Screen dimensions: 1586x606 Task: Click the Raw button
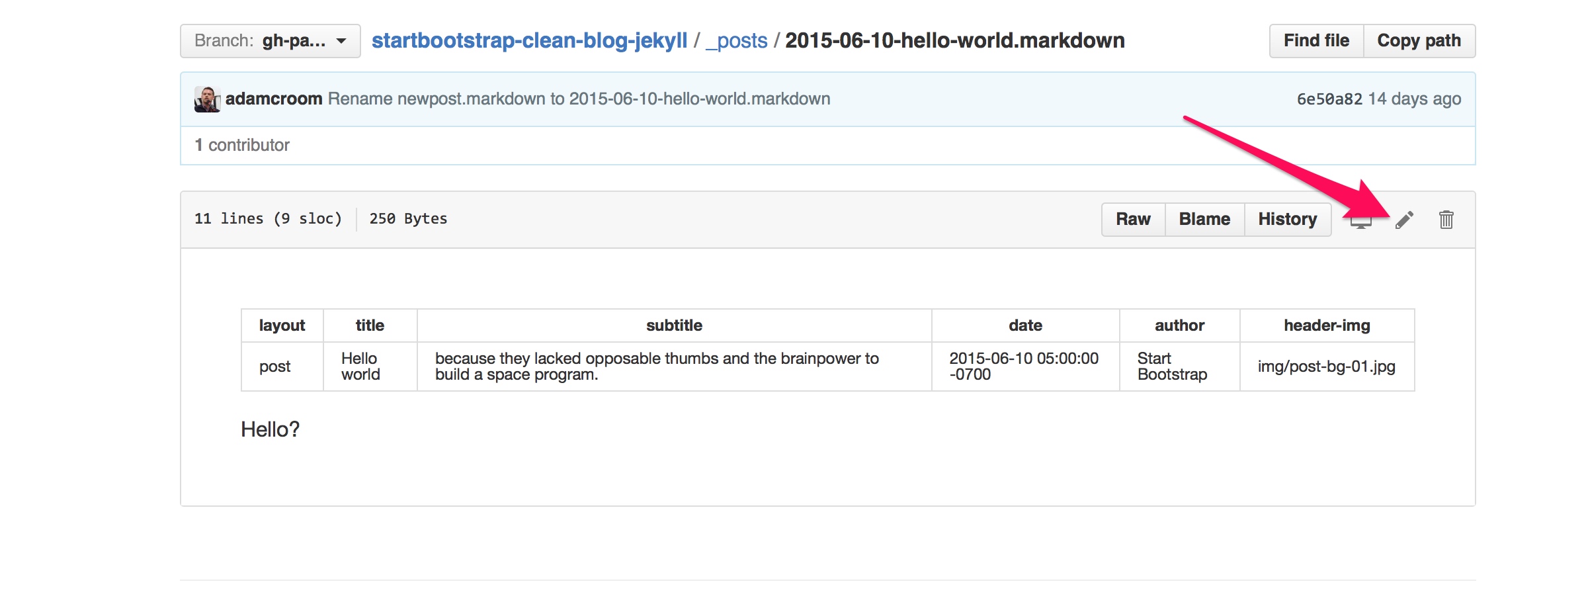coord(1133,220)
